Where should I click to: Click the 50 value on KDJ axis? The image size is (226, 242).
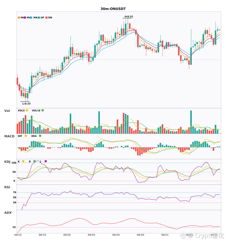pyautogui.click(x=14, y=172)
